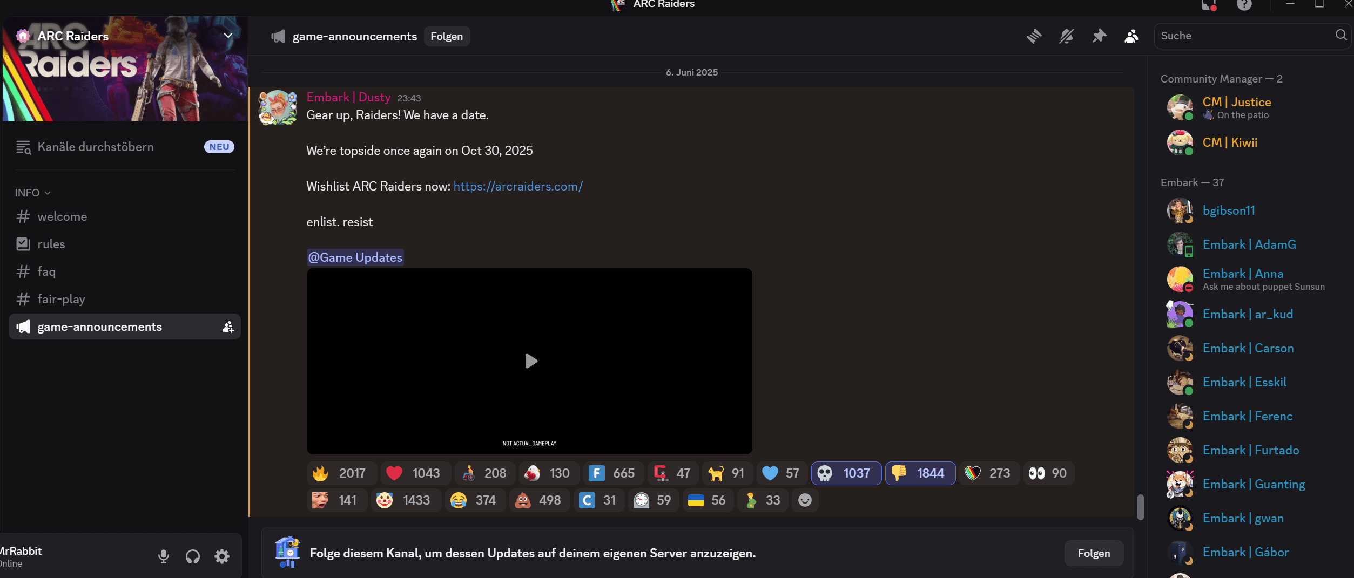Click the ARC Raiders server boost icon
The width and height of the screenshot is (1354, 578).
(23, 36)
